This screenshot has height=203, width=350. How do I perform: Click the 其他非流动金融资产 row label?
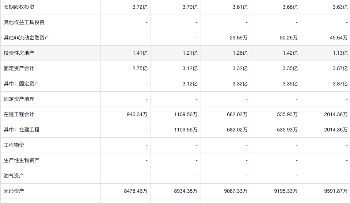pyautogui.click(x=27, y=38)
